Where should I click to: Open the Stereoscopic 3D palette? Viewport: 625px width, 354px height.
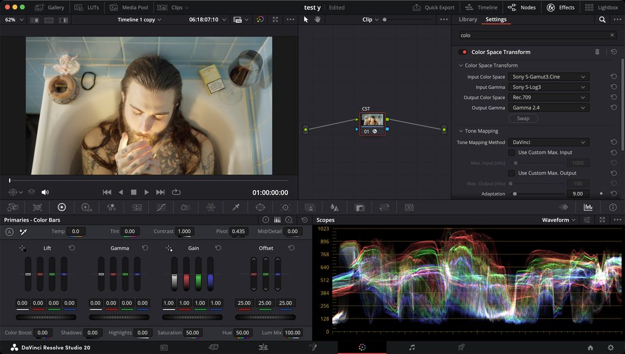point(409,207)
